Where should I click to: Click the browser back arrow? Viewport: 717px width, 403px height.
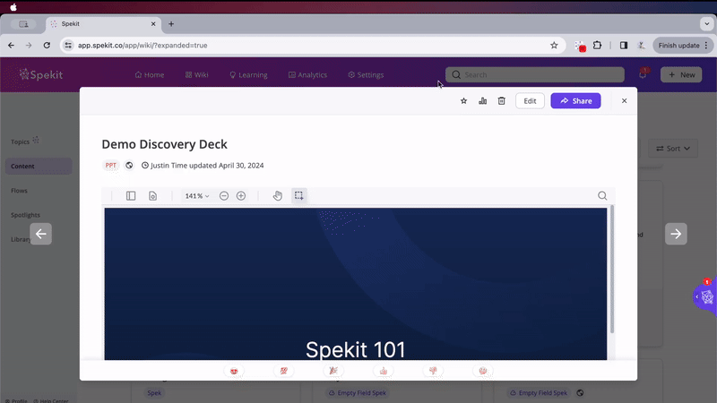pyautogui.click(x=11, y=46)
